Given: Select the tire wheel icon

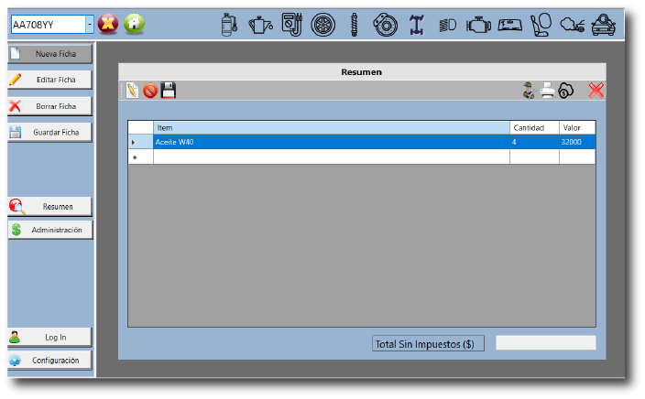Looking at the screenshot, I should click(x=322, y=25).
